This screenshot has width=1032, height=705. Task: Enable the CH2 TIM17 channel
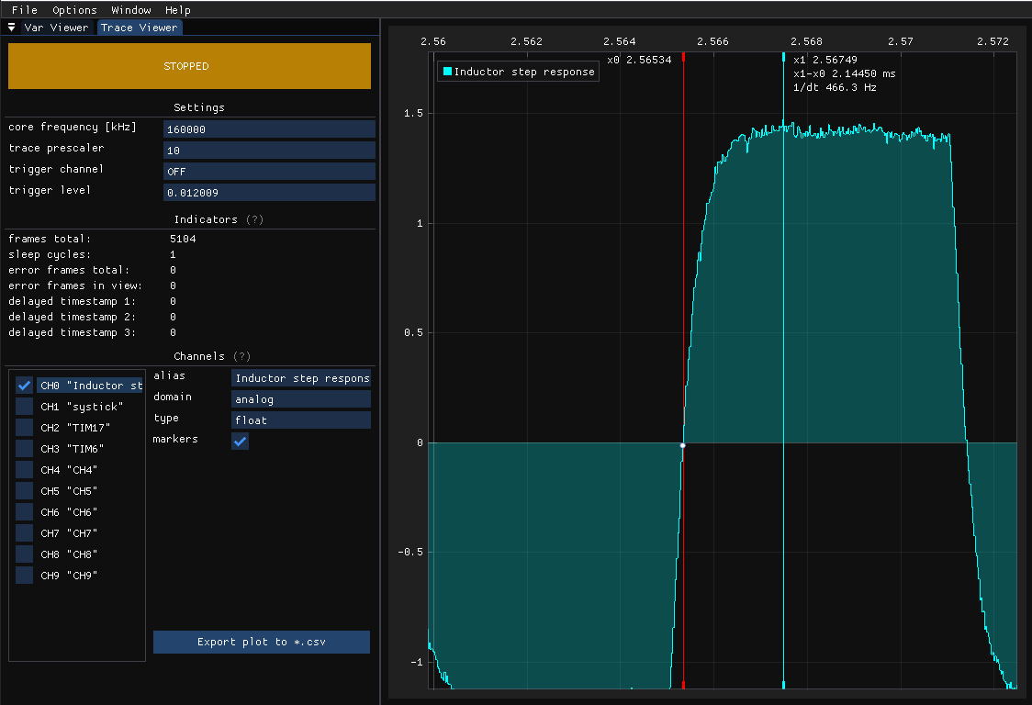[x=25, y=428]
